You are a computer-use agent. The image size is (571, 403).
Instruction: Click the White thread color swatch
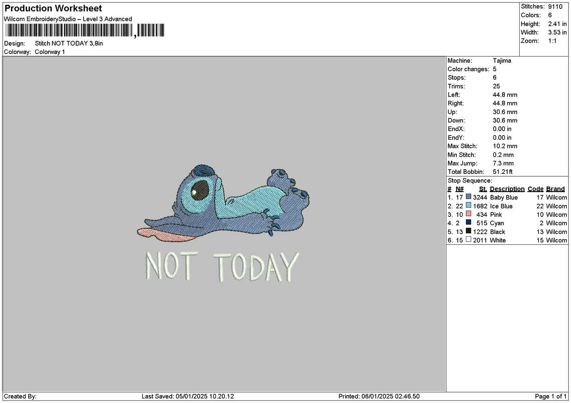click(x=469, y=240)
